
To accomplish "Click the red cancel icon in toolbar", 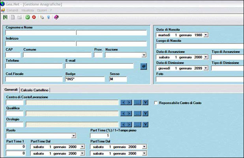I will pyautogui.click(x=34, y=17).
